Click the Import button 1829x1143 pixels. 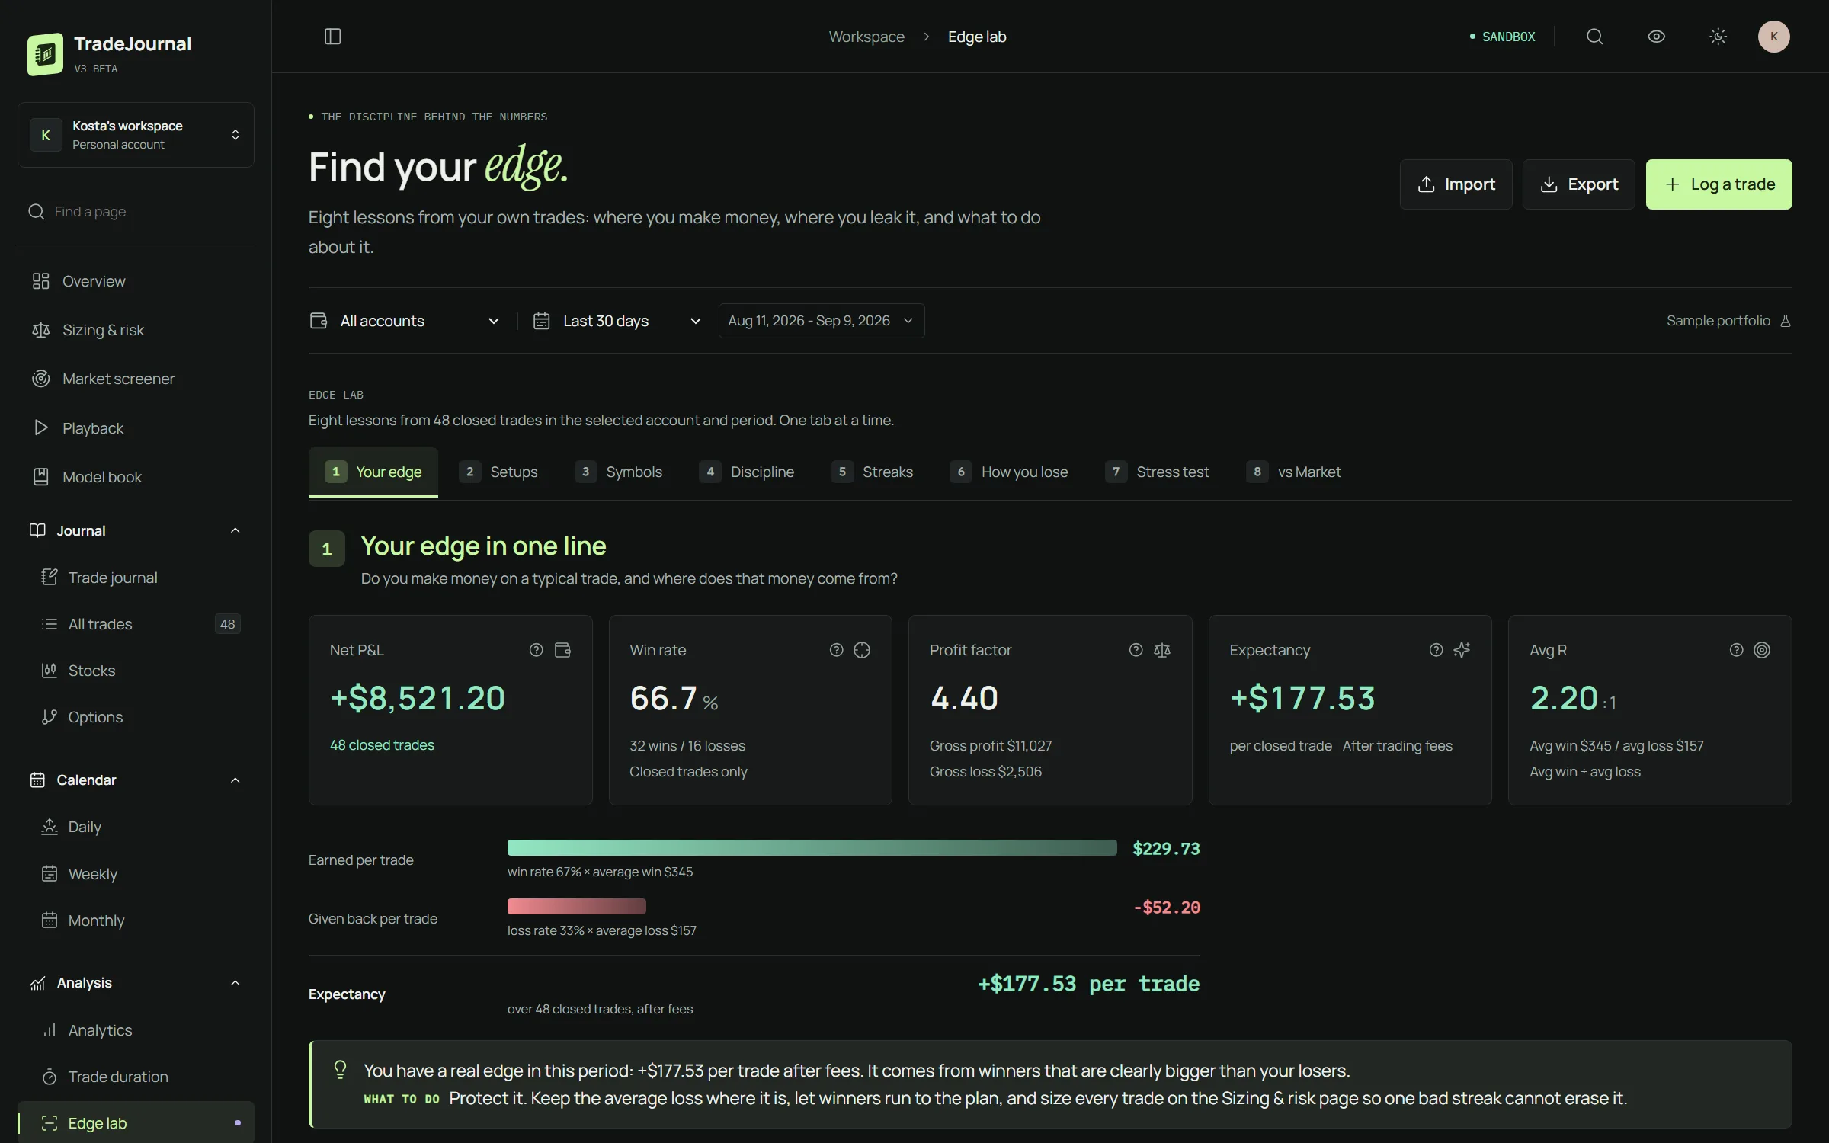(1456, 184)
